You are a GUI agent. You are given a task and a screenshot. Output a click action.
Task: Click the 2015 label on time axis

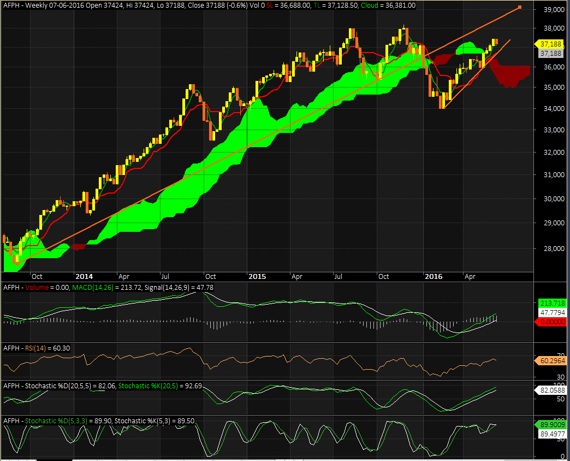[257, 276]
